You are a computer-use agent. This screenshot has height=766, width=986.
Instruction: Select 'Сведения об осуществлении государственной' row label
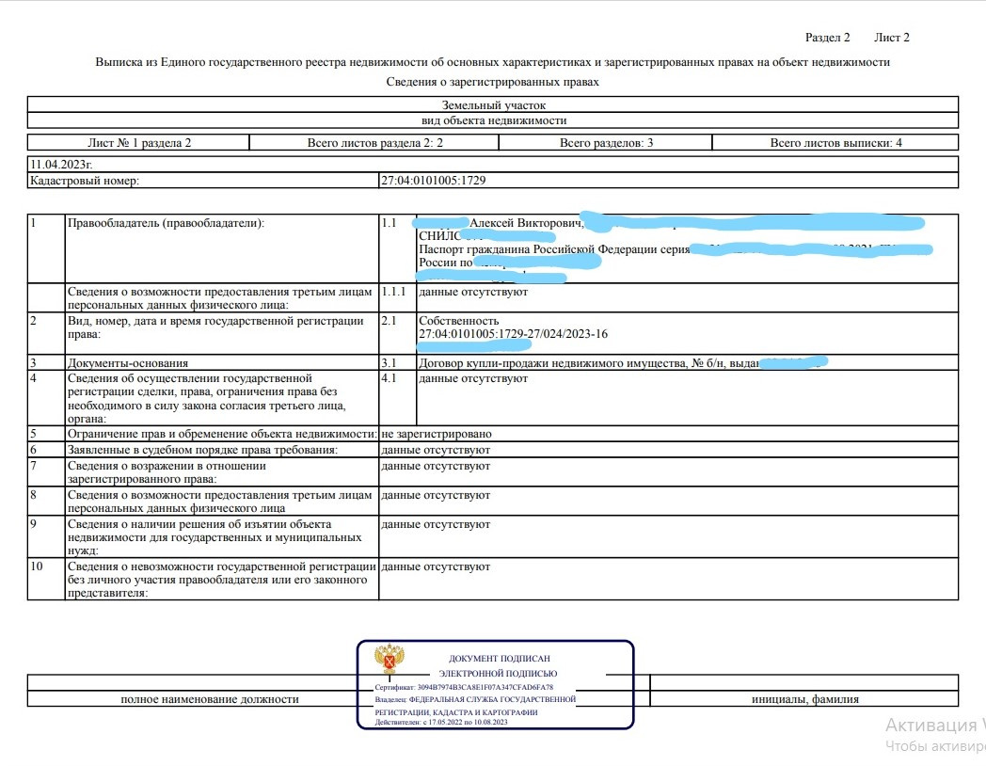click(207, 399)
